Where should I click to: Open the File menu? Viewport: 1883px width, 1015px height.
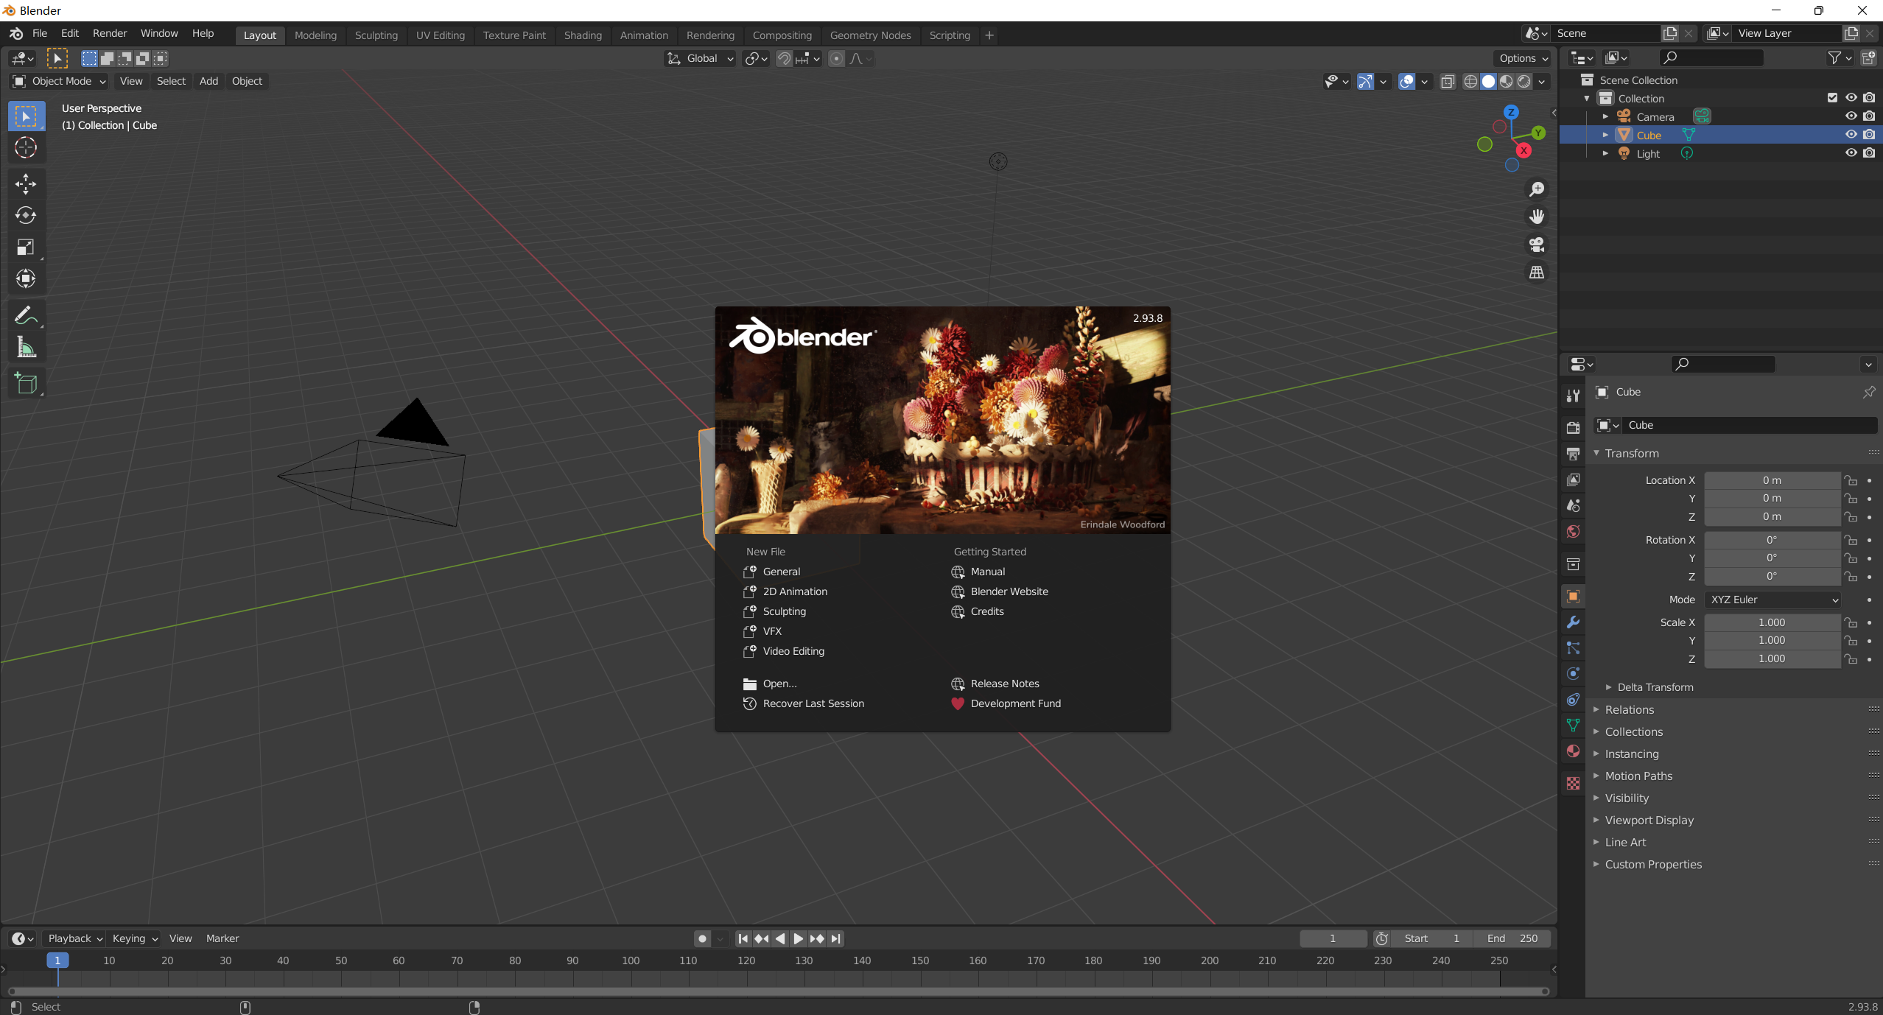(x=40, y=34)
